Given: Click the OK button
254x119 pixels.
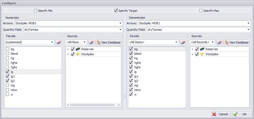Looking at the screenshot, I should tap(242, 114).
